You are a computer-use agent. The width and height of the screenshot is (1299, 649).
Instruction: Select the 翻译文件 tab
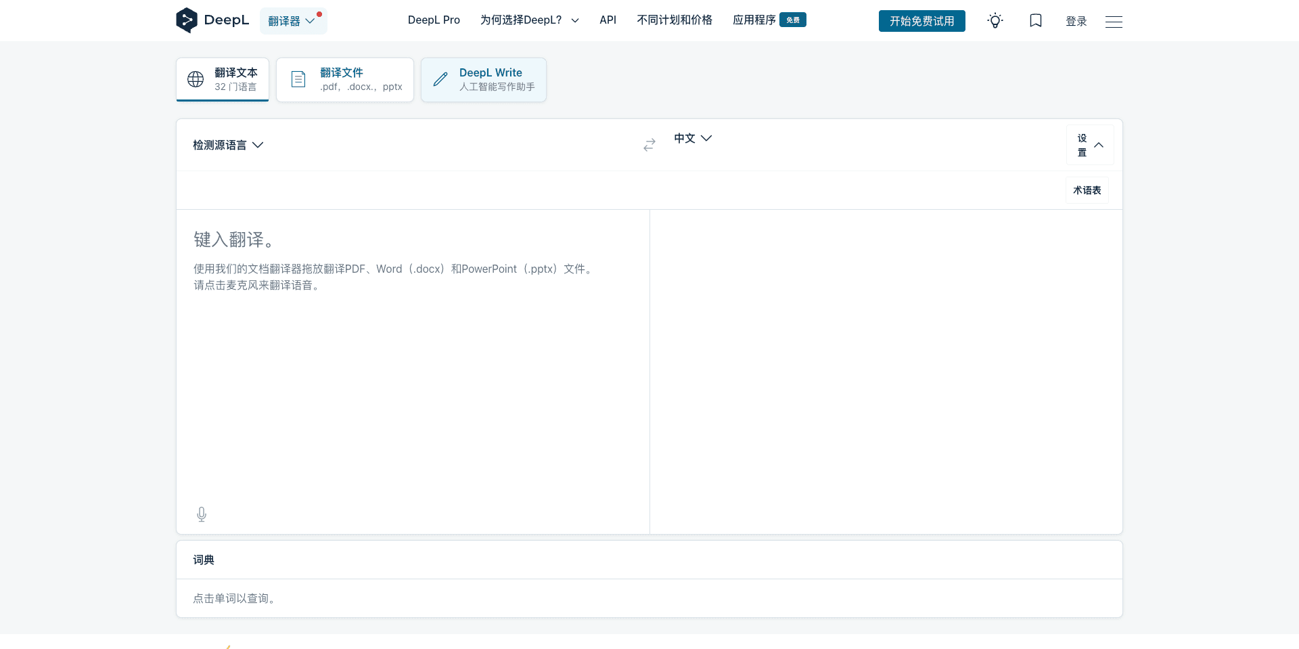345,79
